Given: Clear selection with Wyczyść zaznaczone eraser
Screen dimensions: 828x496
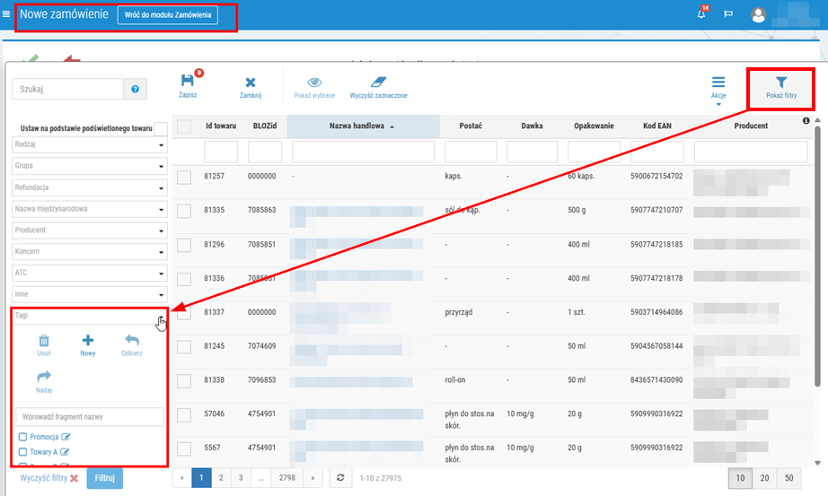Looking at the screenshot, I should 379,83.
